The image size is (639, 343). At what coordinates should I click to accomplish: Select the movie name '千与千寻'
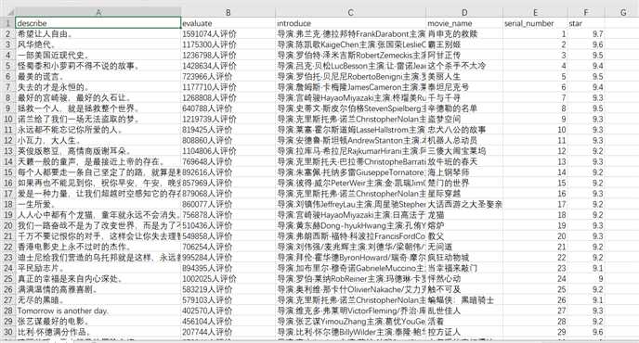coord(464,97)
